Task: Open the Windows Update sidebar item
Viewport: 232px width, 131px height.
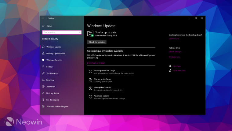Action: click(x=54, y=47)
